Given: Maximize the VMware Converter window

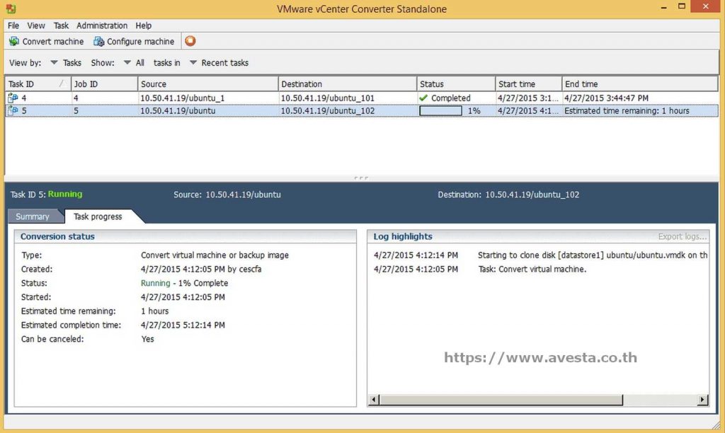Looking at the screenshot, I should (x=682, y=6).
